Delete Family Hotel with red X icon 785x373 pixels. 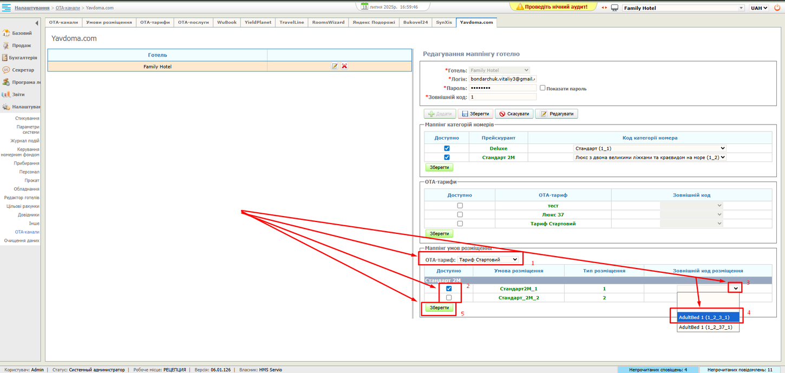point(344,66)
